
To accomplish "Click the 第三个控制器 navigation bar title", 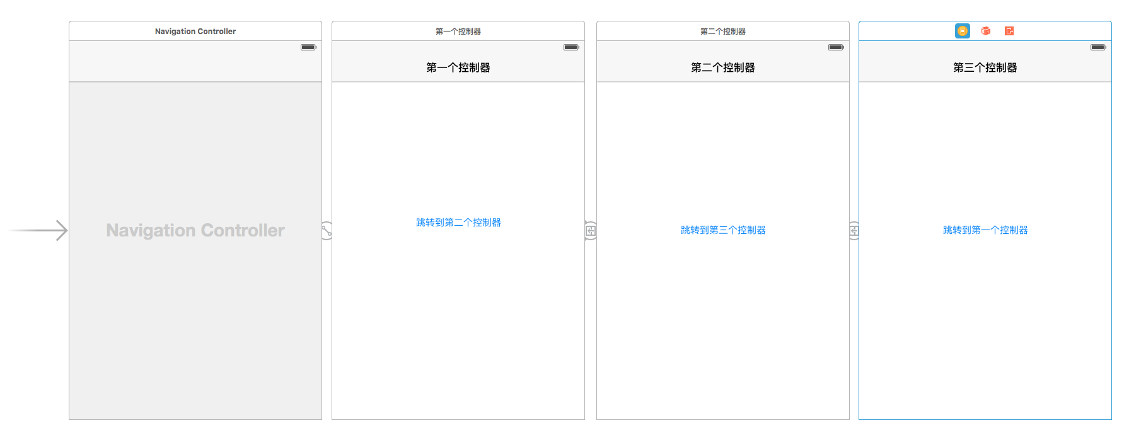I will coord(985,67).
